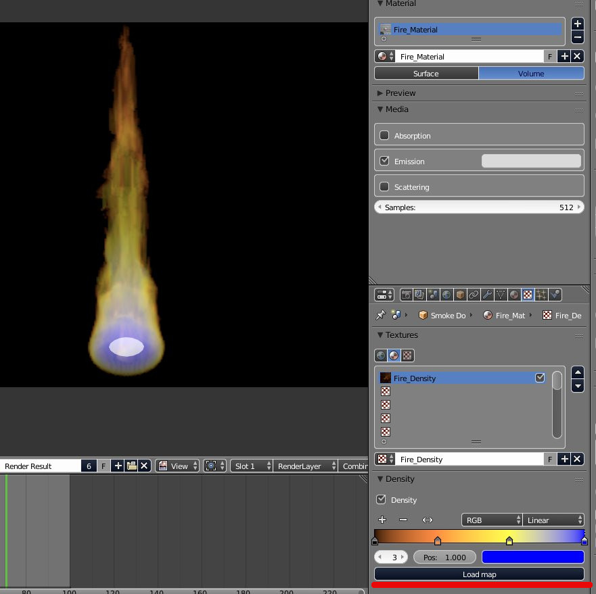The width and height of the screenshot is (596, 594).
Task: Open the Render properties camera tab
Action: (x=407, y=295)
